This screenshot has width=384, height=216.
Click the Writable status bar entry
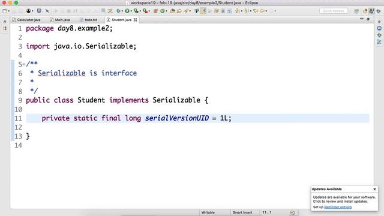pyautogui.click(x=208, y=212)
